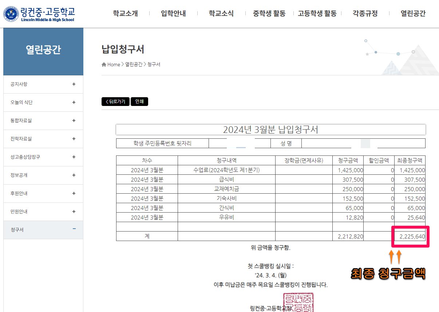
Task: Open 고등학생 활동 menu
Action: pos(317,14)
